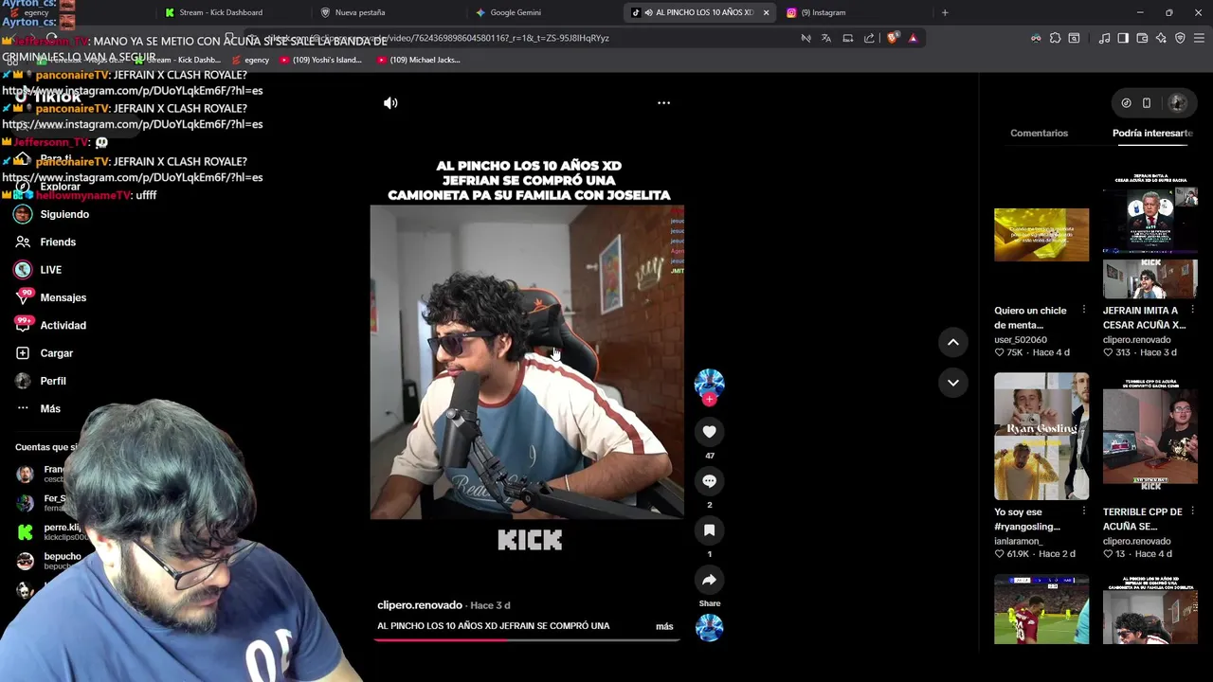Open the Brave playlist music note icon

point(1104,38)
